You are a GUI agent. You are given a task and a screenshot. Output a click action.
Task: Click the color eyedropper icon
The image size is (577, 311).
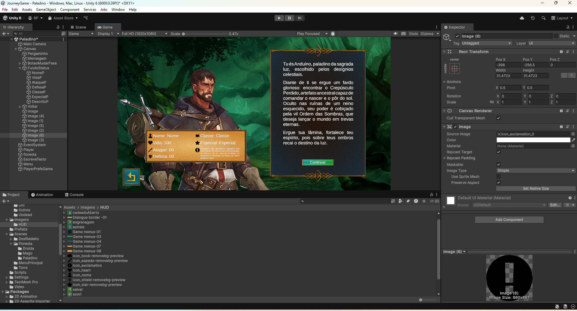tap(573, 140)
